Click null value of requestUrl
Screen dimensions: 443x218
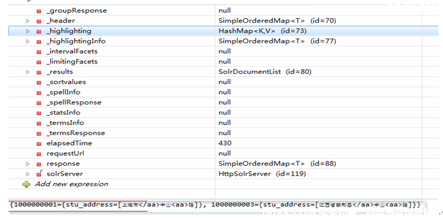(225, 153)
